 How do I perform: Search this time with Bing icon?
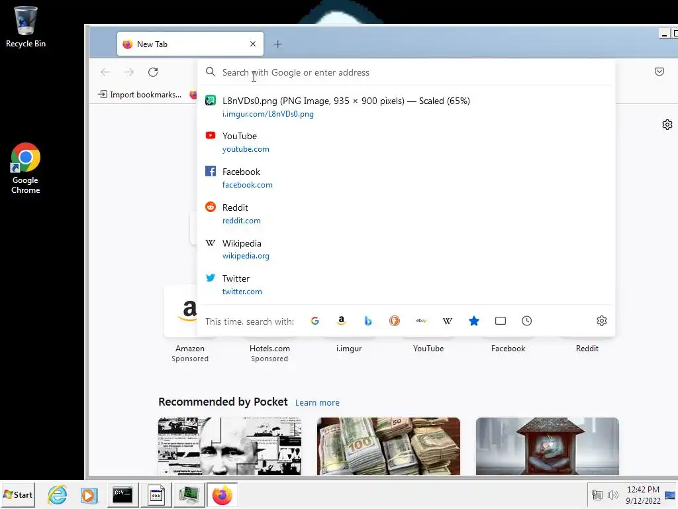368,321
